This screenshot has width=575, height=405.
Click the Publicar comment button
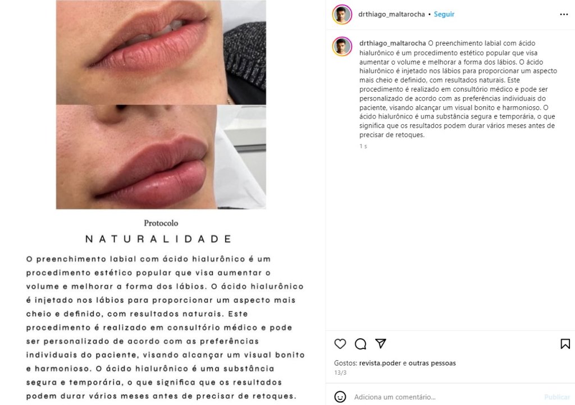557,397
